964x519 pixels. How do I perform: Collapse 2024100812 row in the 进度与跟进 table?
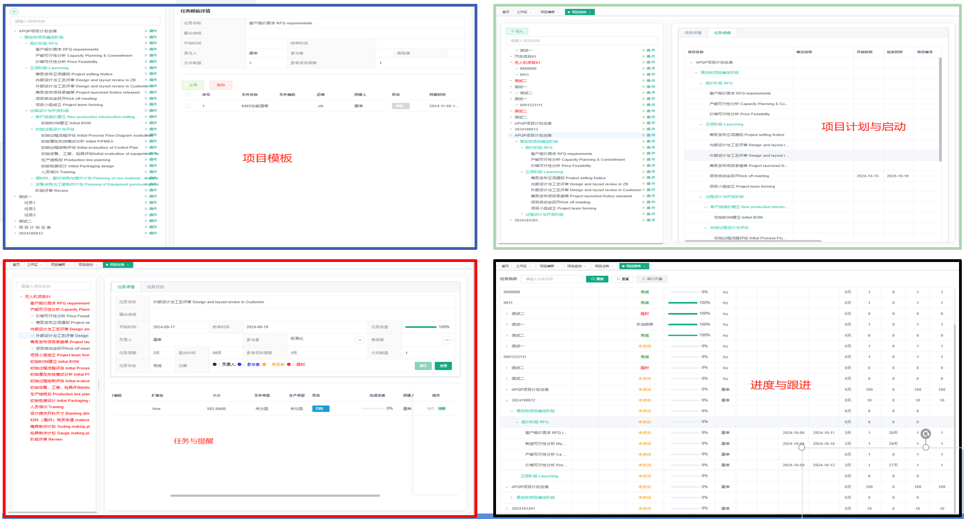pos(506,400)
